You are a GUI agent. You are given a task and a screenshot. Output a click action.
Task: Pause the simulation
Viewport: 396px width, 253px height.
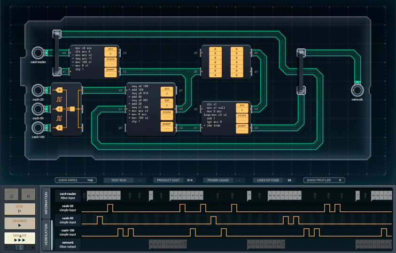pos(28,194)
